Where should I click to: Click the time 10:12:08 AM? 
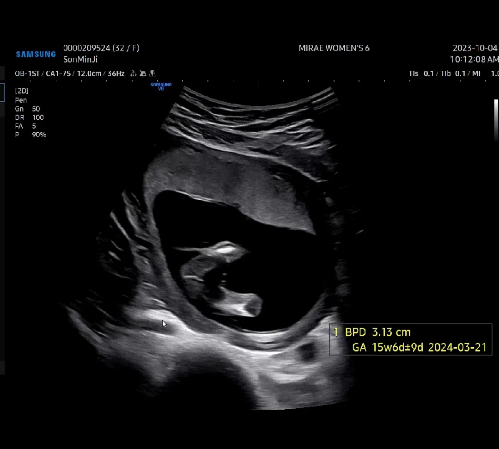point(474,59)
